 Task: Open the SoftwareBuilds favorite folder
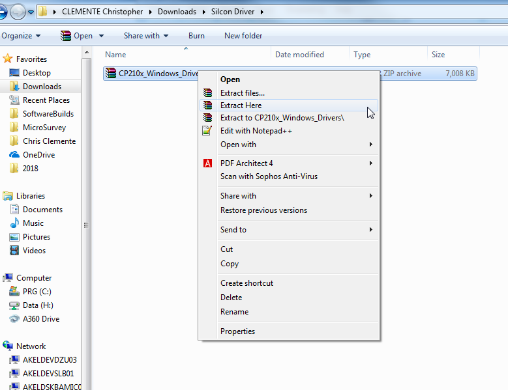click(x=48, y=114)
